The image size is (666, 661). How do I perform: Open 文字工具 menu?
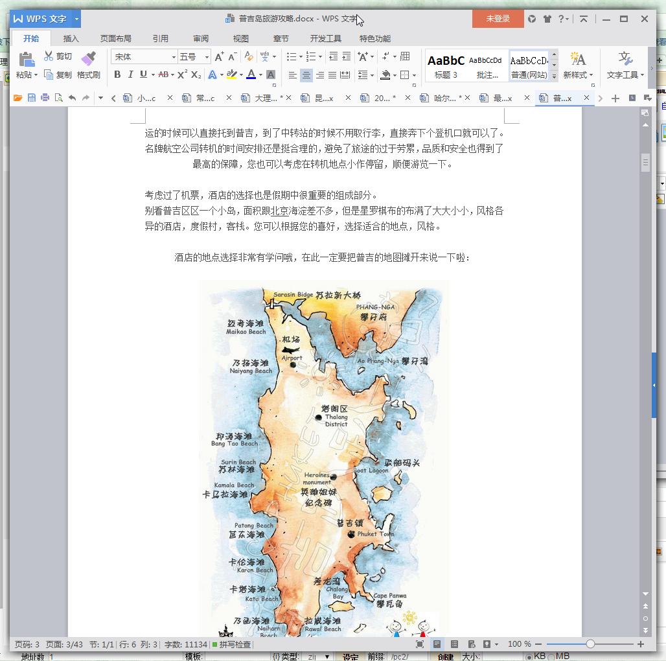pyautogui.click(x=625, y=65)
